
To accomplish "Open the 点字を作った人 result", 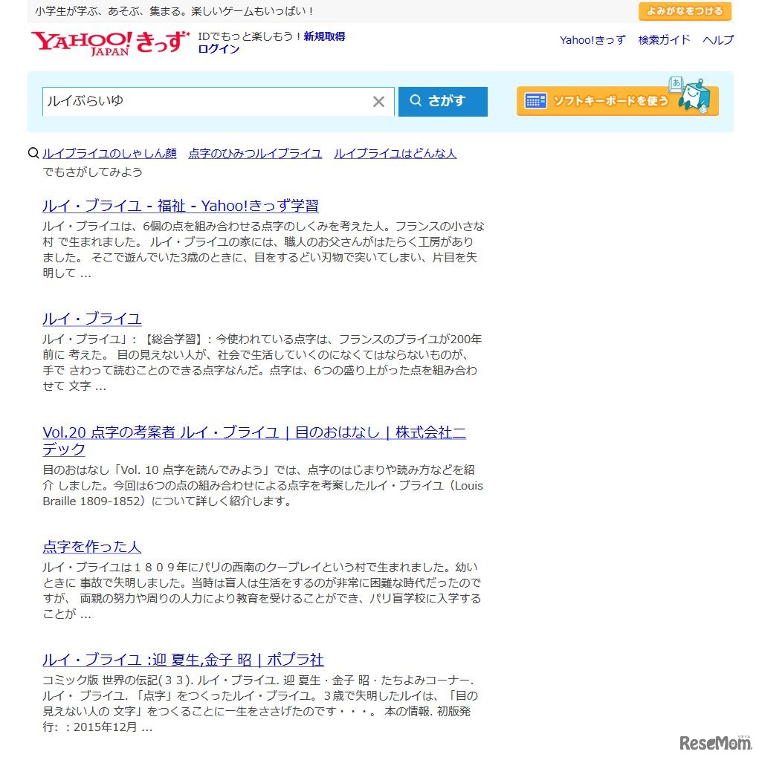I will (x=91, y=547).
